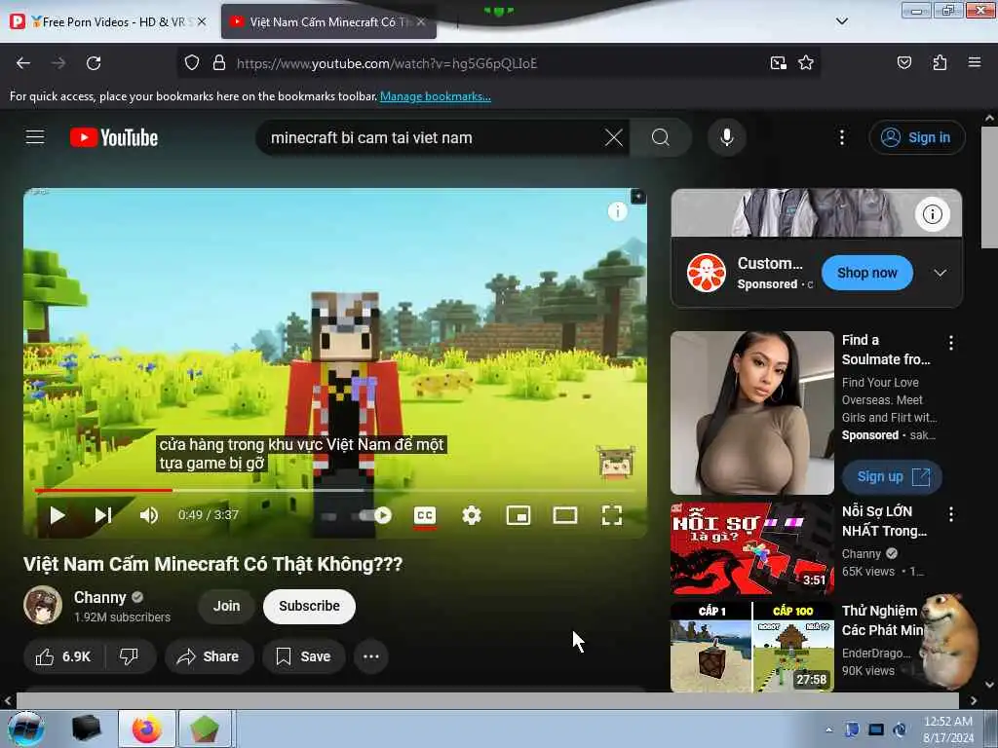Screen dimensions: 998x748
Task: Open the black box taskbar app
Action: (87, 729)
